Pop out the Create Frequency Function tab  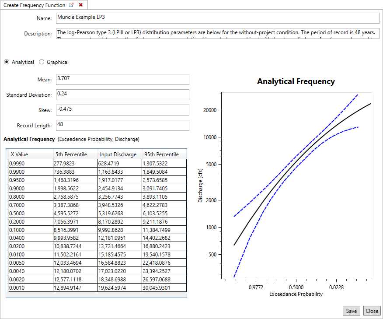pyautogui.click(x=72, y=5)
